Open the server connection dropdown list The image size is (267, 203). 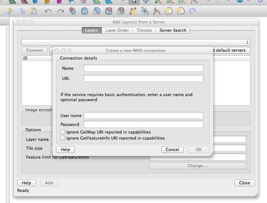(x=136, y=42)
